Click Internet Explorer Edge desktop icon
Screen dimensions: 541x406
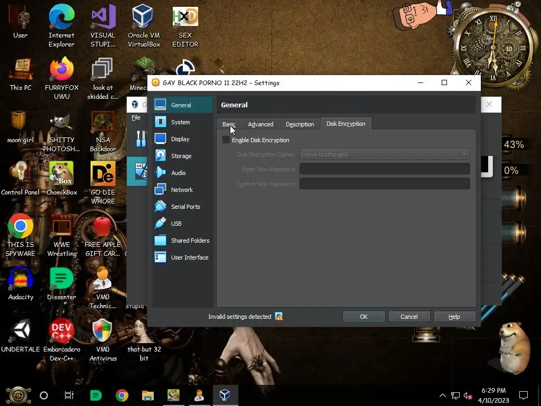(x=61, y=26)
